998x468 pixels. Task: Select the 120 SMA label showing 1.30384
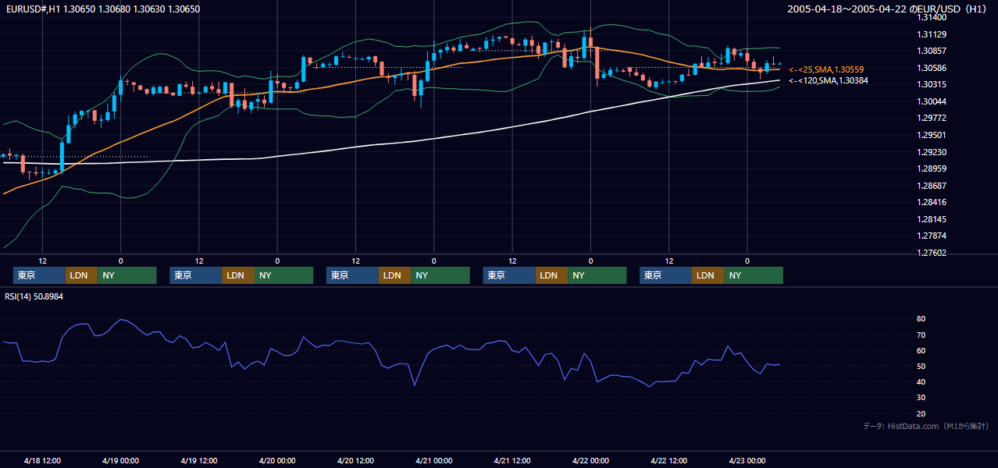click(829, 80)
